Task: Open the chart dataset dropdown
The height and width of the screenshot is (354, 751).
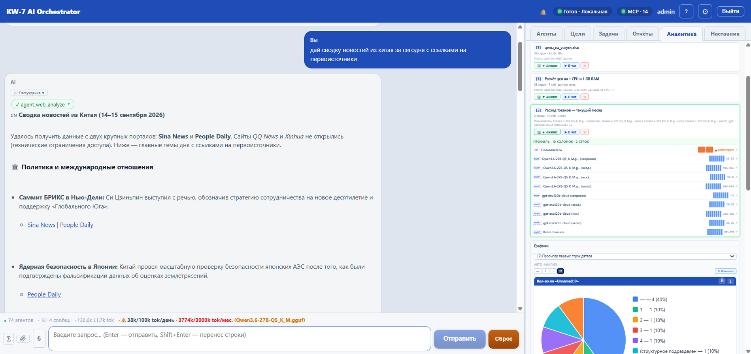Action: click(x=635, y=256)
